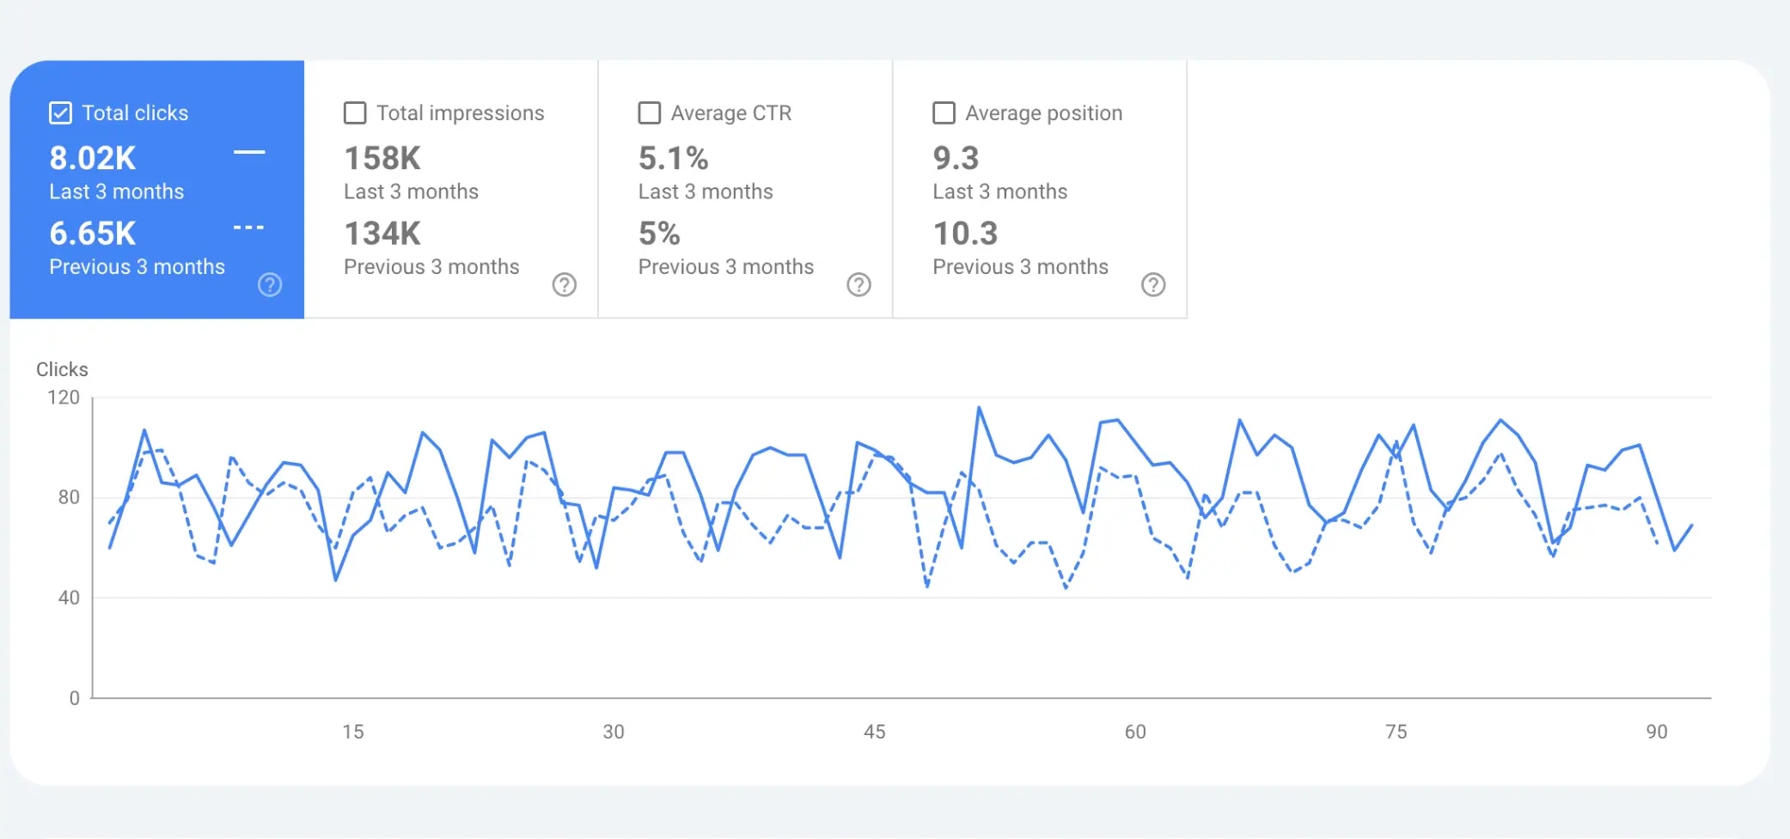Click the 75 x-axis day label

[1396, 732]
